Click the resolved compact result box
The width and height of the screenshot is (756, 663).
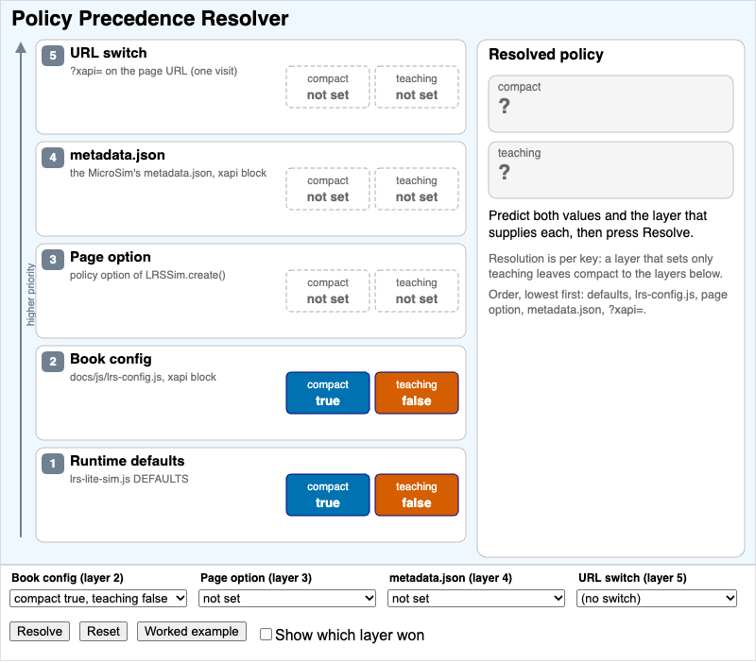(x=610, y=104)
